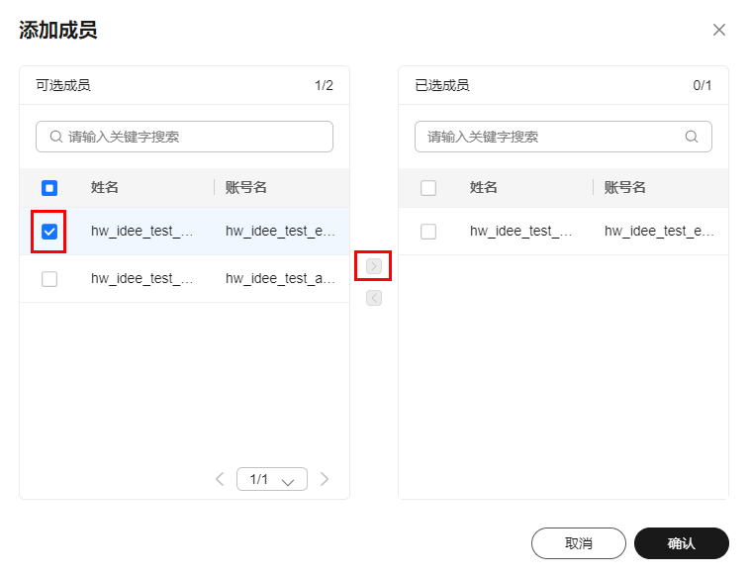The height and width of the screenshot is (576, 750).
Task: Go to previous page in 可选成员 list
Action: (220, 479)
